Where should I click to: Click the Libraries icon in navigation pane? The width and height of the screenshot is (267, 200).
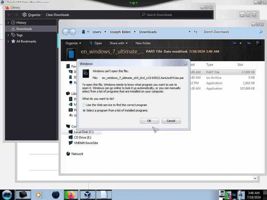[x=68, y=93]
